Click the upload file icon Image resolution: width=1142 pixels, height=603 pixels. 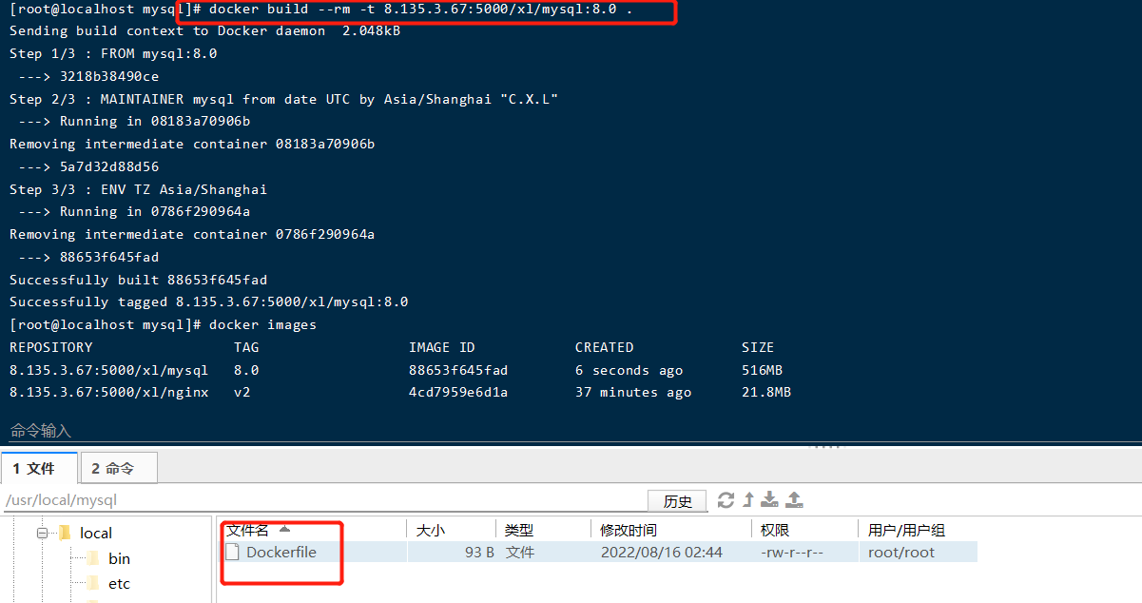(793, 500)
